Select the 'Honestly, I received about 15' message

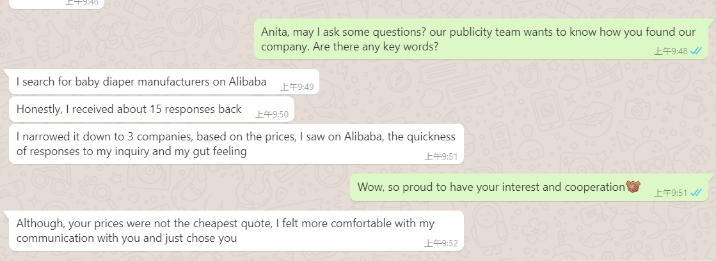coord(128,109)
